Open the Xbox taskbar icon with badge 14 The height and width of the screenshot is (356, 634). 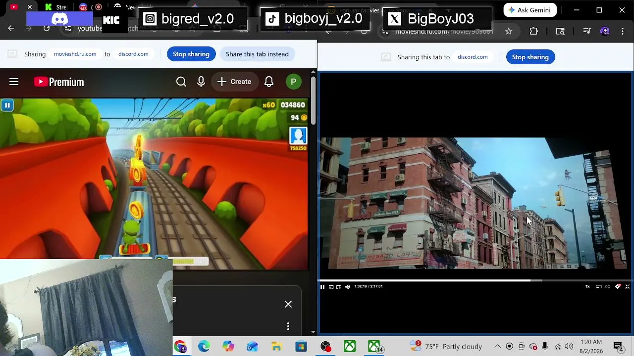click(375, 347)
